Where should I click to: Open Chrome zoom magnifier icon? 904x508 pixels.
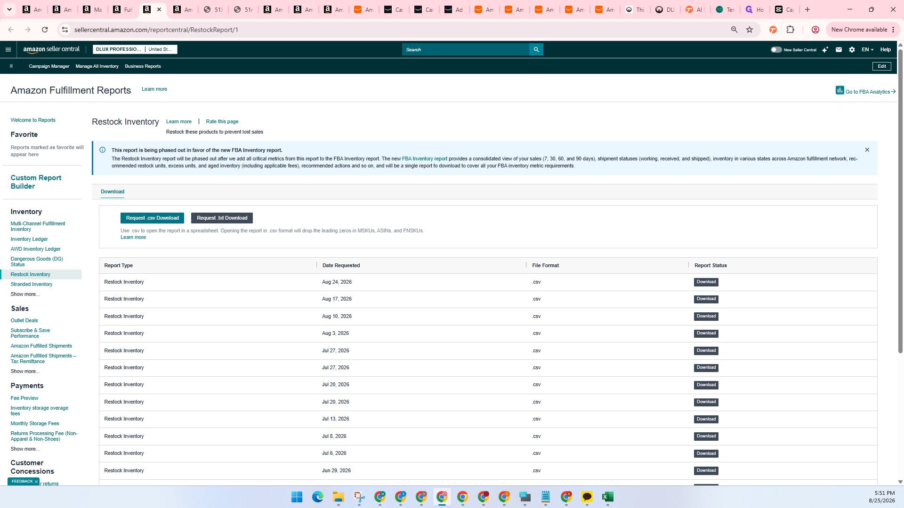[734, 30]
